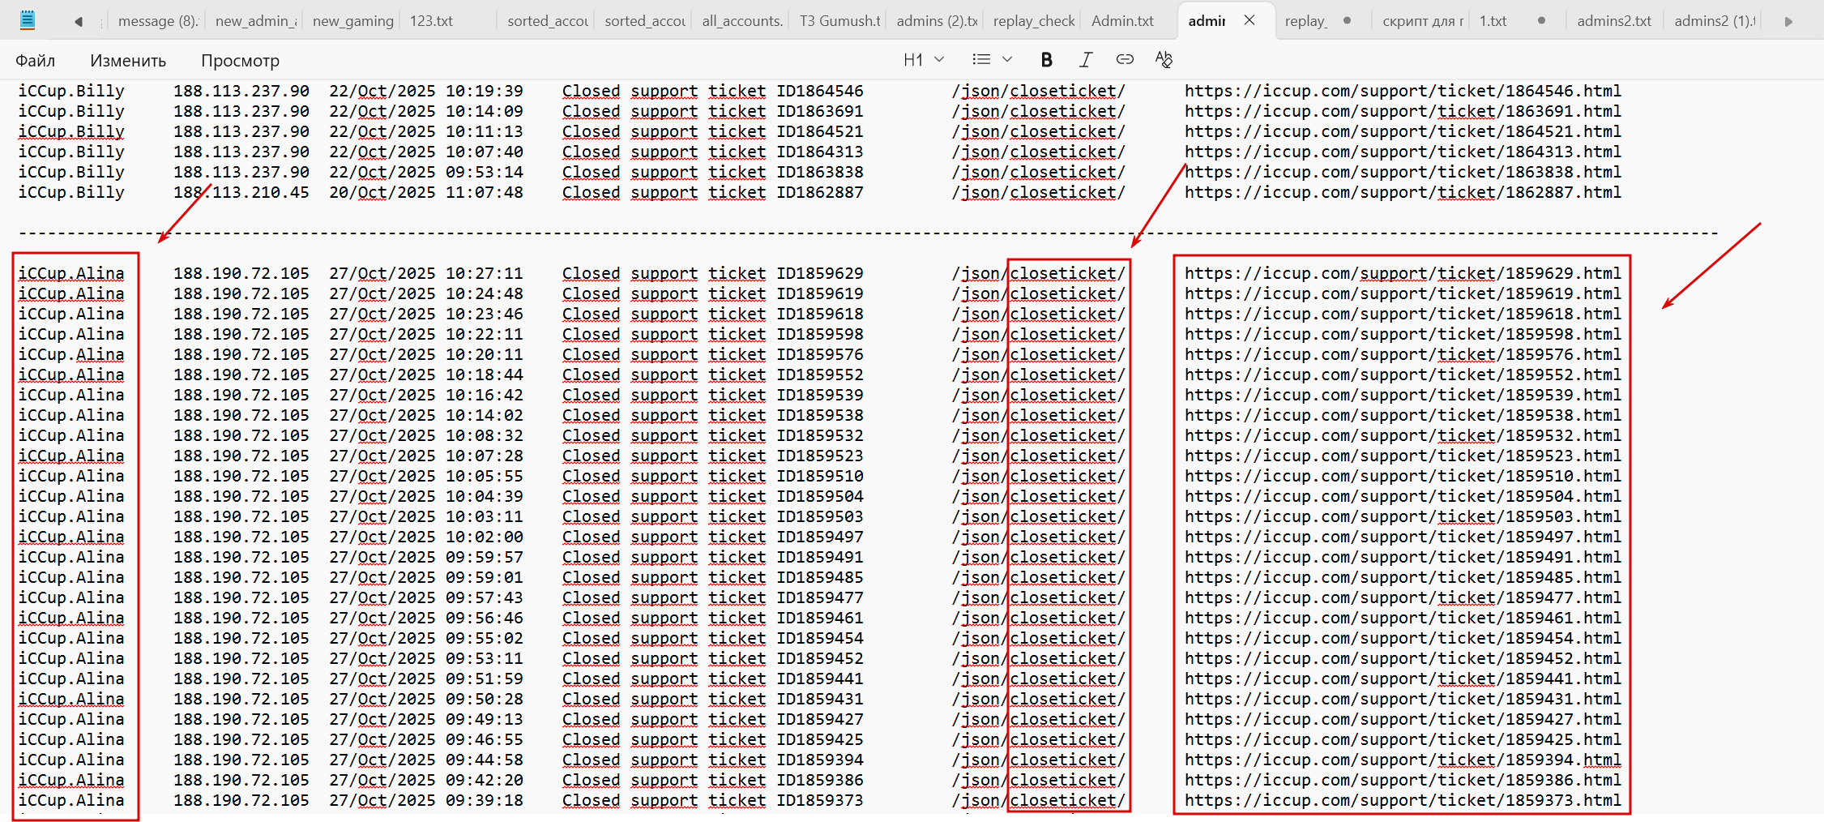
Task: Click iCCup.Billy in the ID1864313 row
Action: (x=71, y=152)
